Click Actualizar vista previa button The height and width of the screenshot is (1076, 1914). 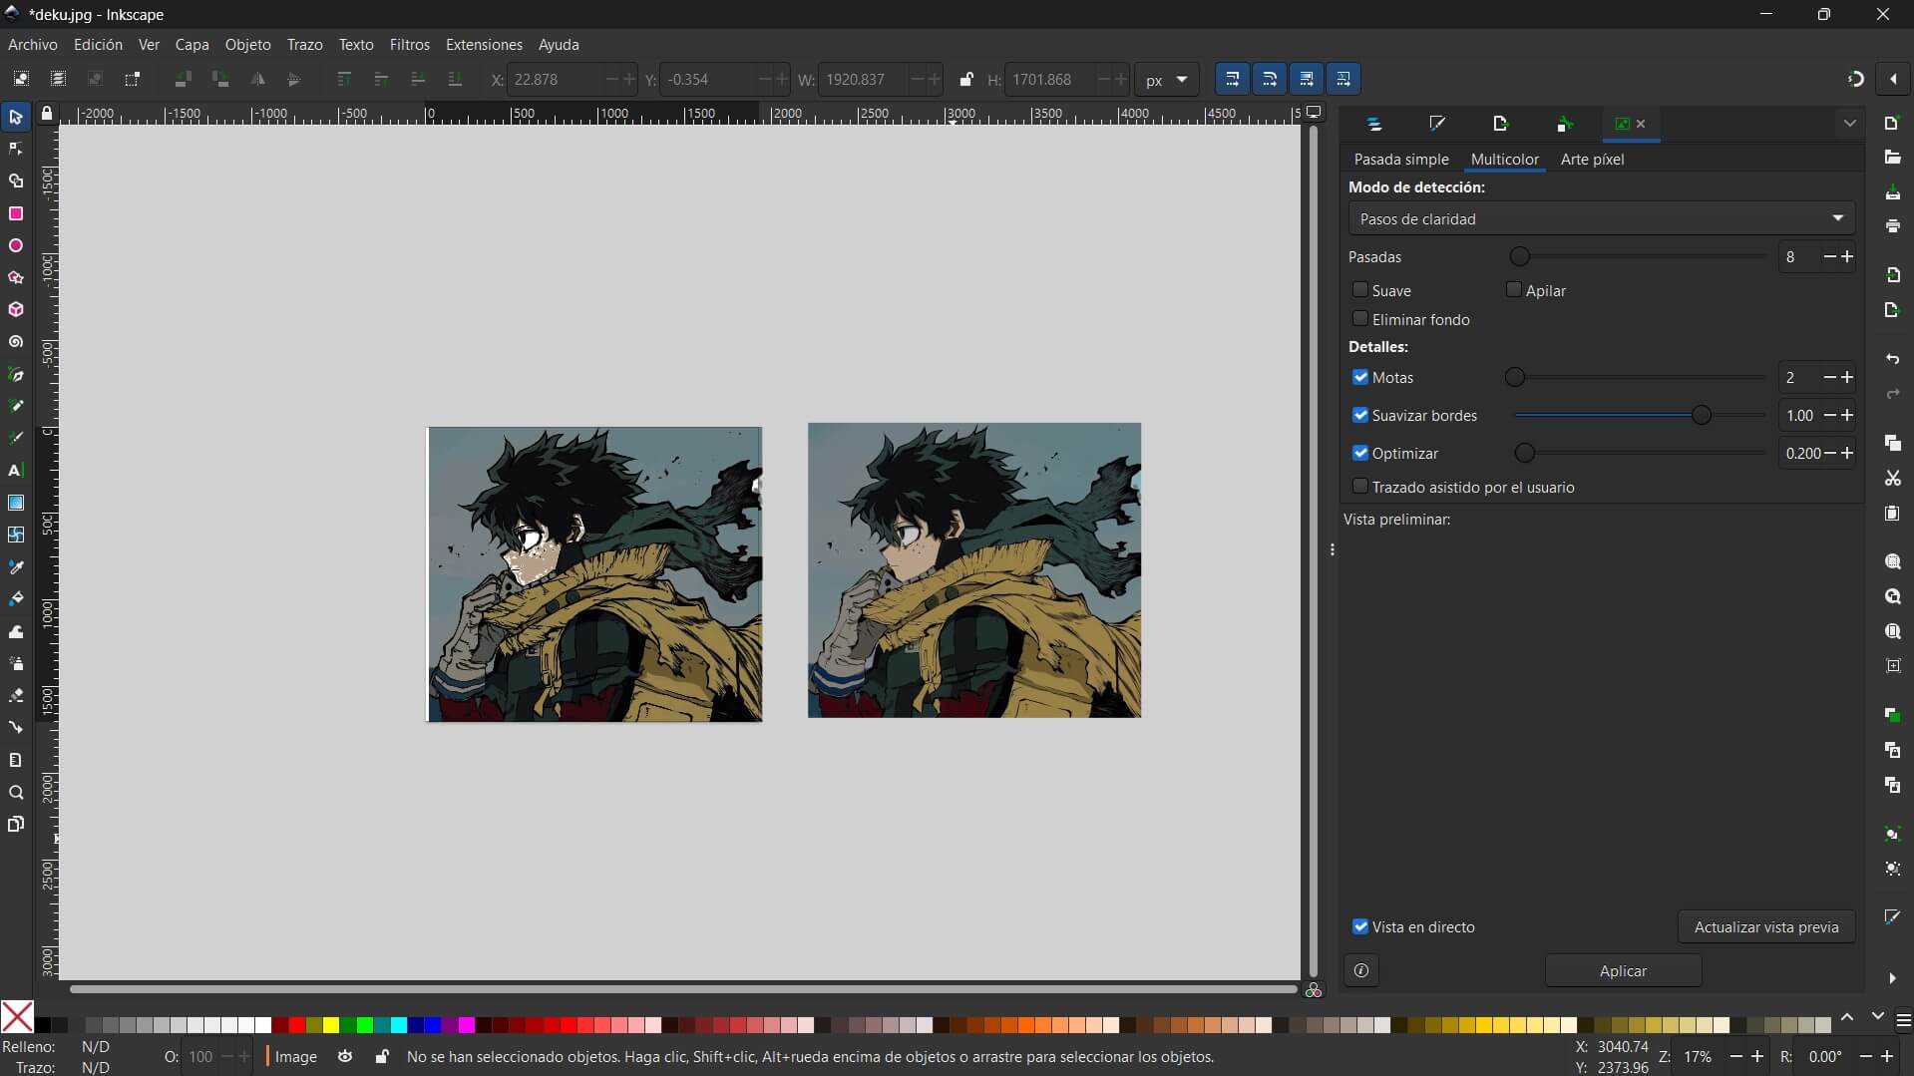click(1765, 926)
